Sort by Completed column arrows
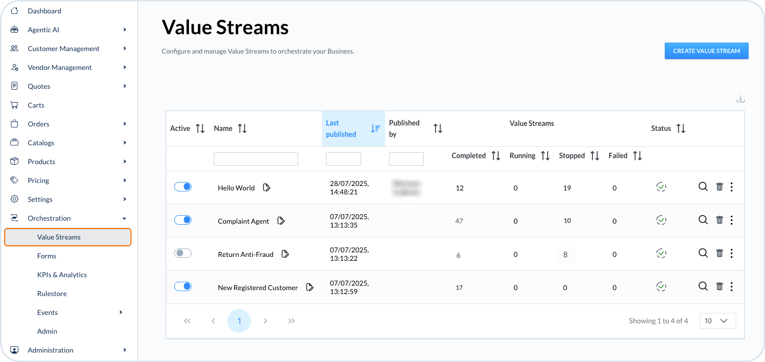The width and height of the screenshot is (765, 362). [496, 156]
